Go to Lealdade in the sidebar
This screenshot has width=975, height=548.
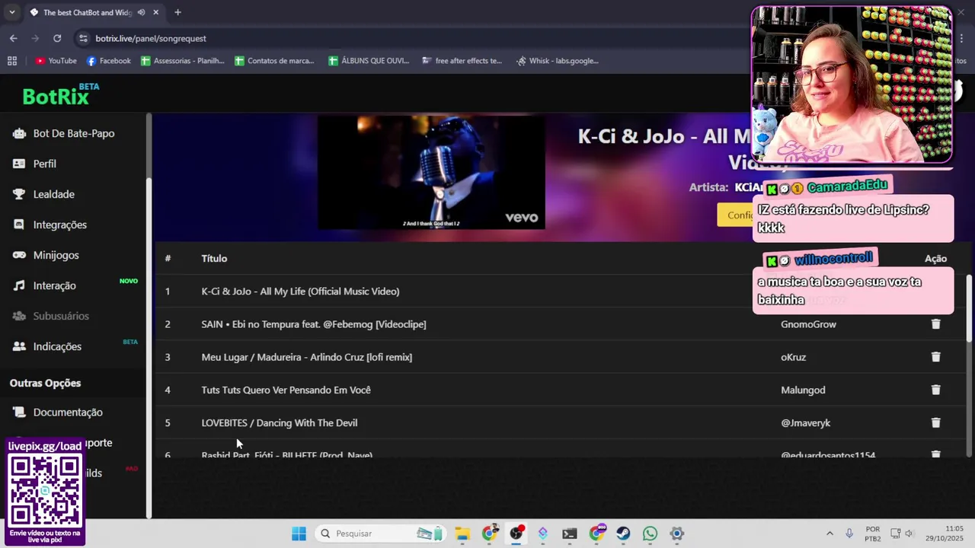pyautogui.click(x=54, y=194)
